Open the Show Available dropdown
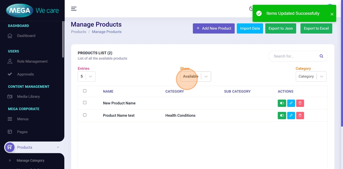 (195, 76)
